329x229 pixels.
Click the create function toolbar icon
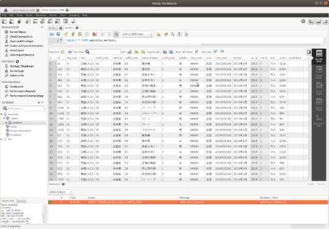(57, 21)
